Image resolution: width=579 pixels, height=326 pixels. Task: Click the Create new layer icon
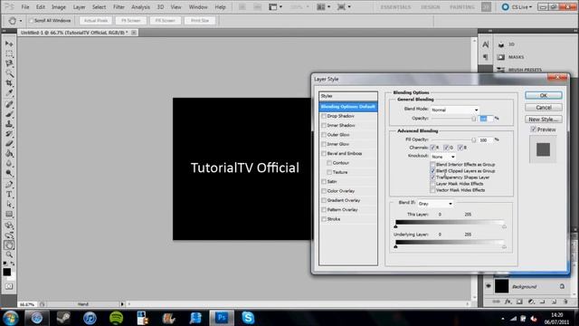[554, 302]
